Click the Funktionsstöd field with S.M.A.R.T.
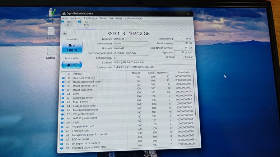This screenshot has width=280, height=157. pos(154,67)
